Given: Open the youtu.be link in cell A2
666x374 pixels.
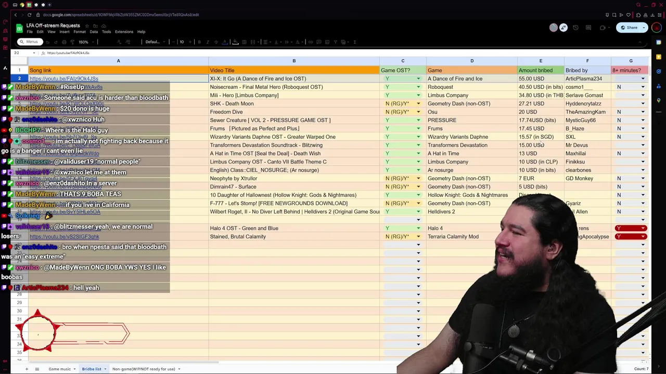Looking at the screenshot, I should (x=63, y=79).
